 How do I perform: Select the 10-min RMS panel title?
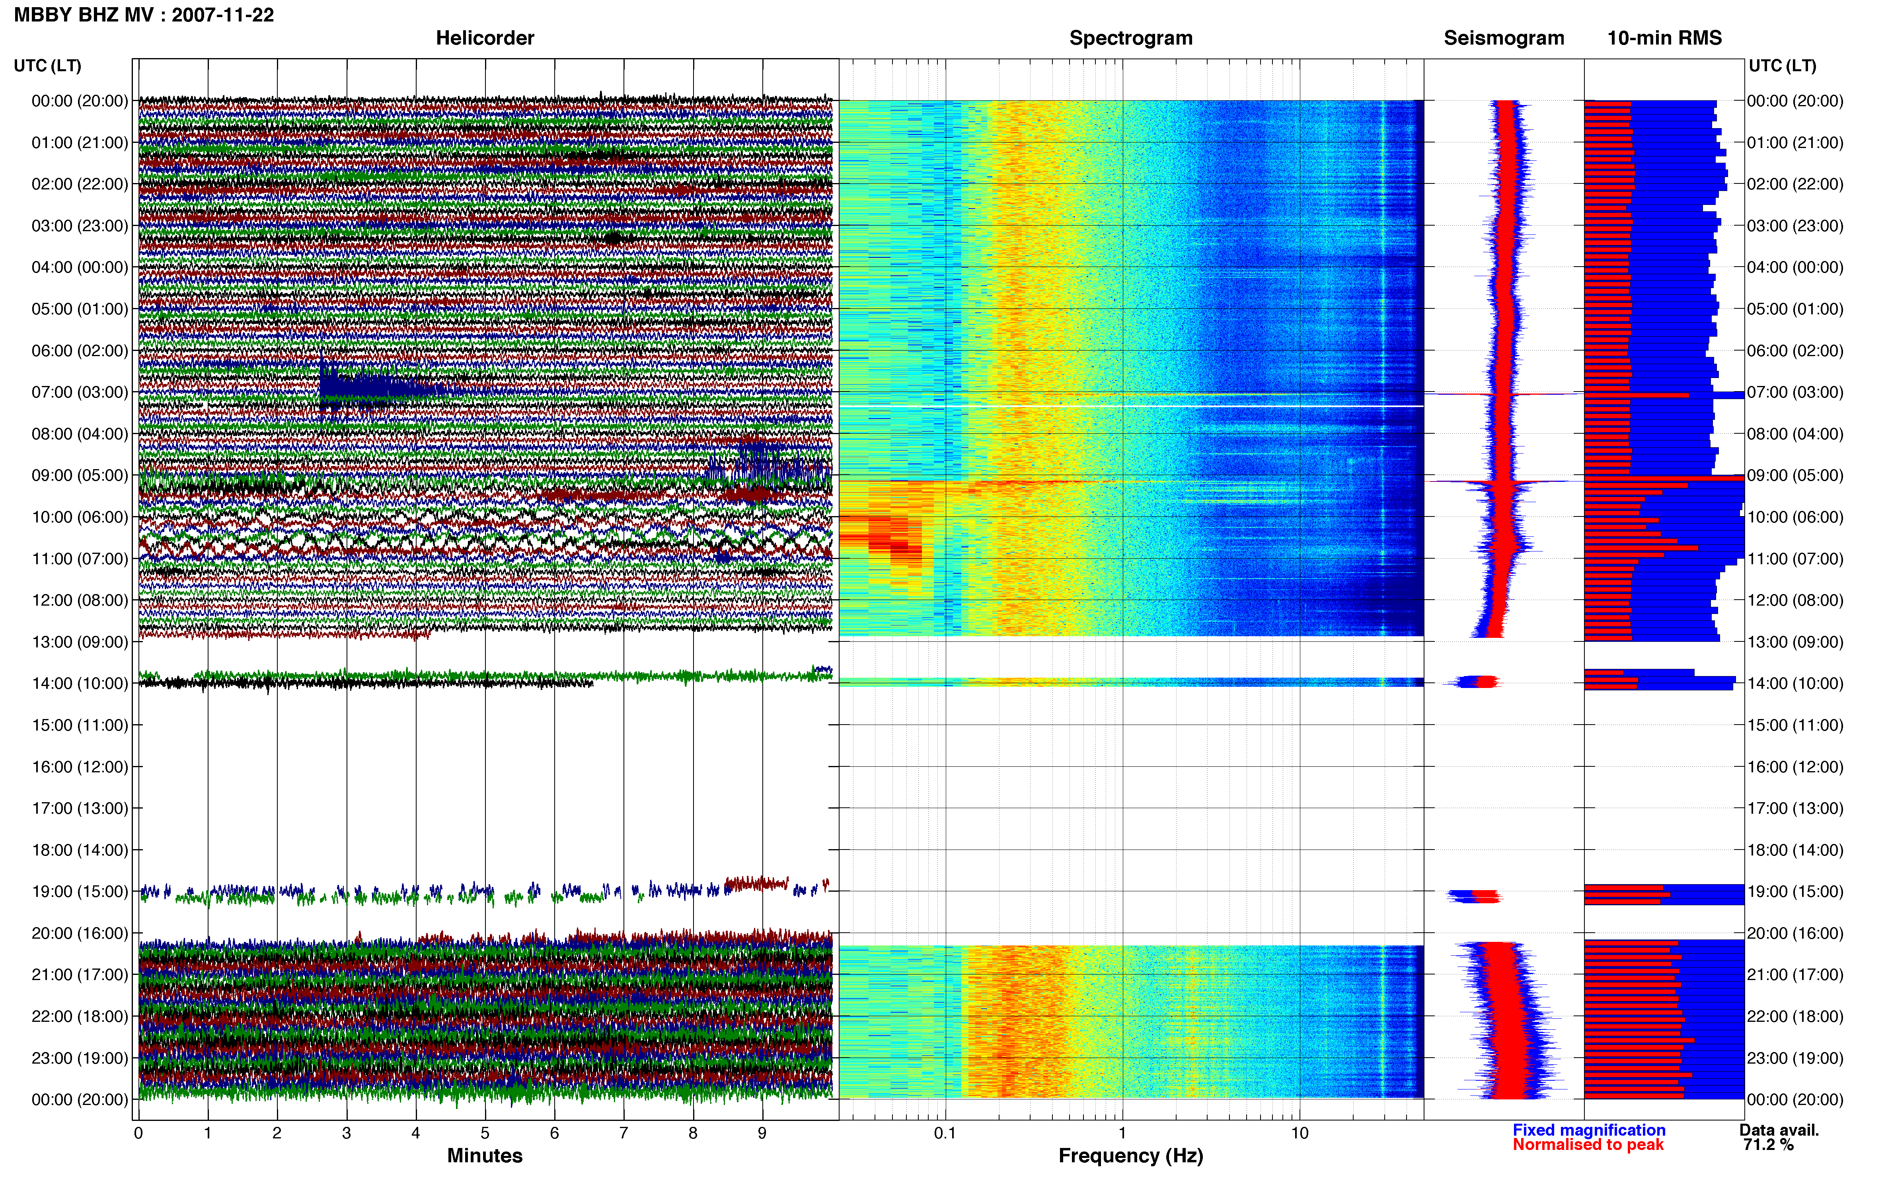click(1665, 38)
